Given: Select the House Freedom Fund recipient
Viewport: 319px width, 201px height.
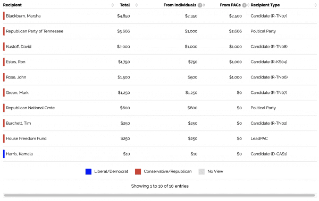Looking at the screenshot, I should (26, 138).
